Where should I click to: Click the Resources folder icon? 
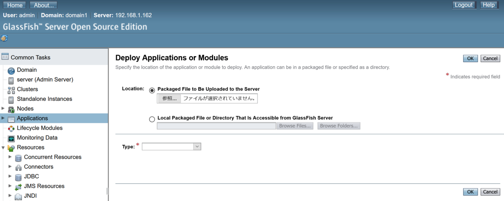pos(11,148)
